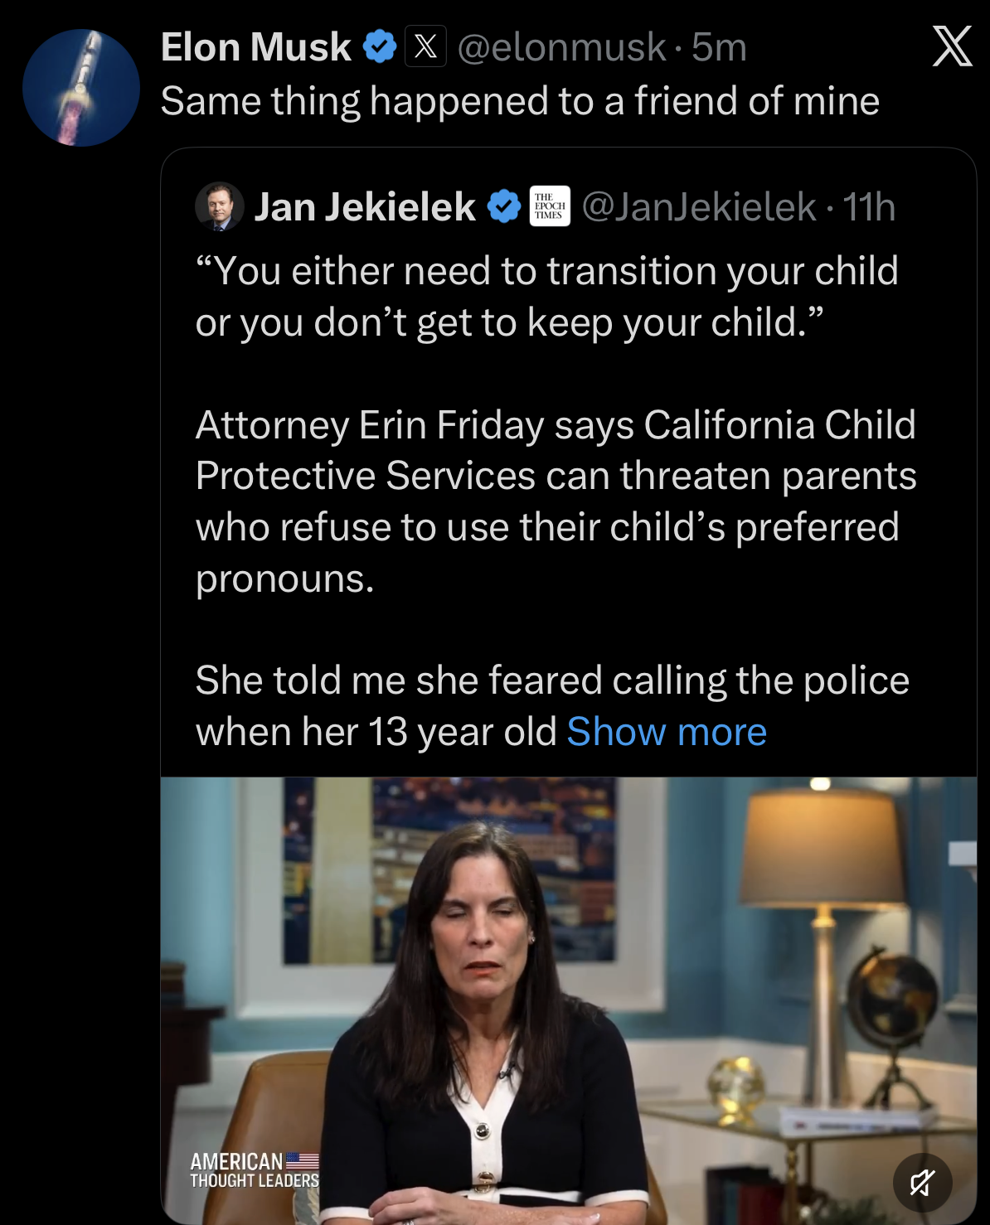Image resolution: width=990 pixels, height=1225 pixels.
Task: Open Elon Musk's rocket profile avatar
Action: [81, 88]
